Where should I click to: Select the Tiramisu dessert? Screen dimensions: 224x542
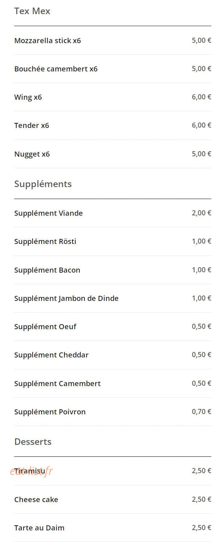coord(113,471)
